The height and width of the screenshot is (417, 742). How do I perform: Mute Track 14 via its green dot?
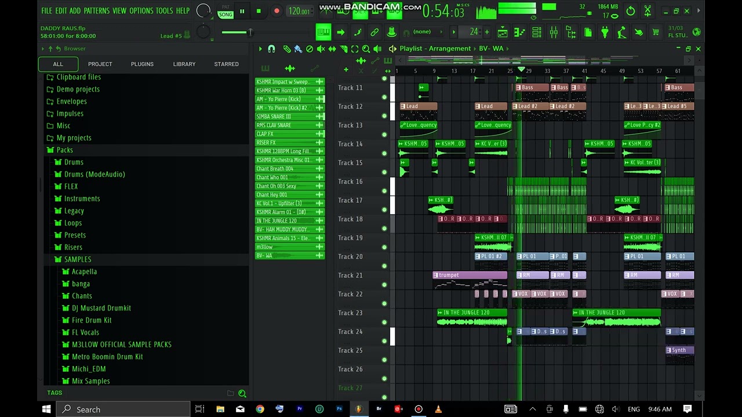384,153
